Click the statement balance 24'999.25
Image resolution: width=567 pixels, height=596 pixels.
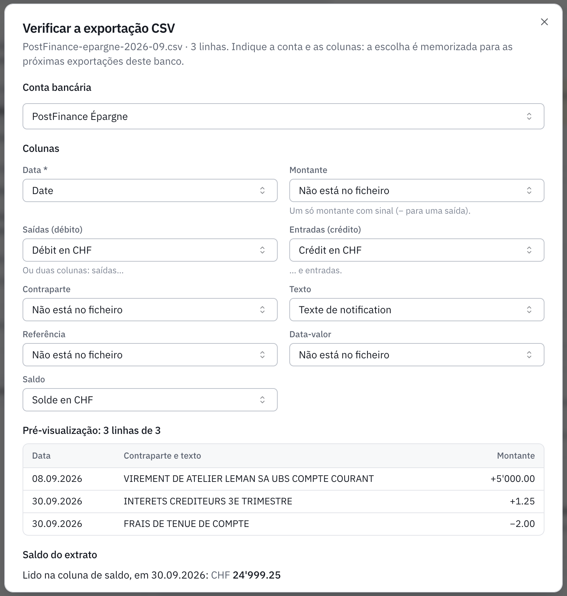tap(257, 575)
